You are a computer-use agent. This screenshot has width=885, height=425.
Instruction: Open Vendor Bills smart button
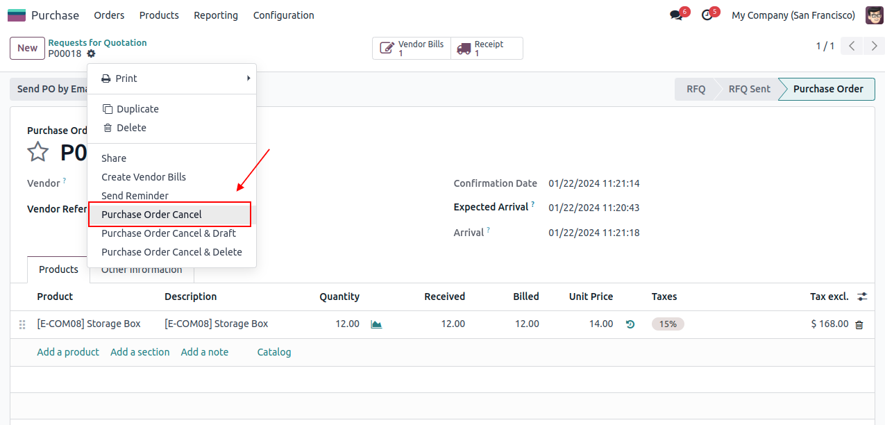point(412,49)
